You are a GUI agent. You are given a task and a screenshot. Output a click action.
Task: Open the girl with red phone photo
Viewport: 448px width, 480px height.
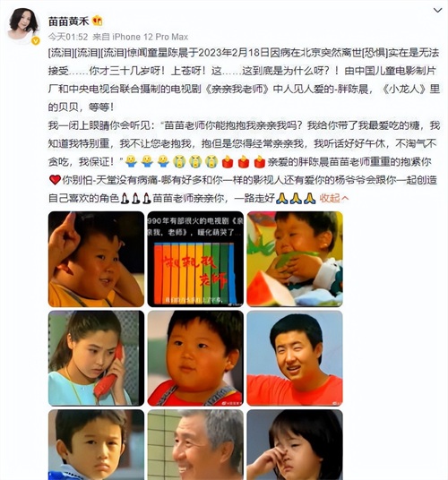click(x=96, y=358)
